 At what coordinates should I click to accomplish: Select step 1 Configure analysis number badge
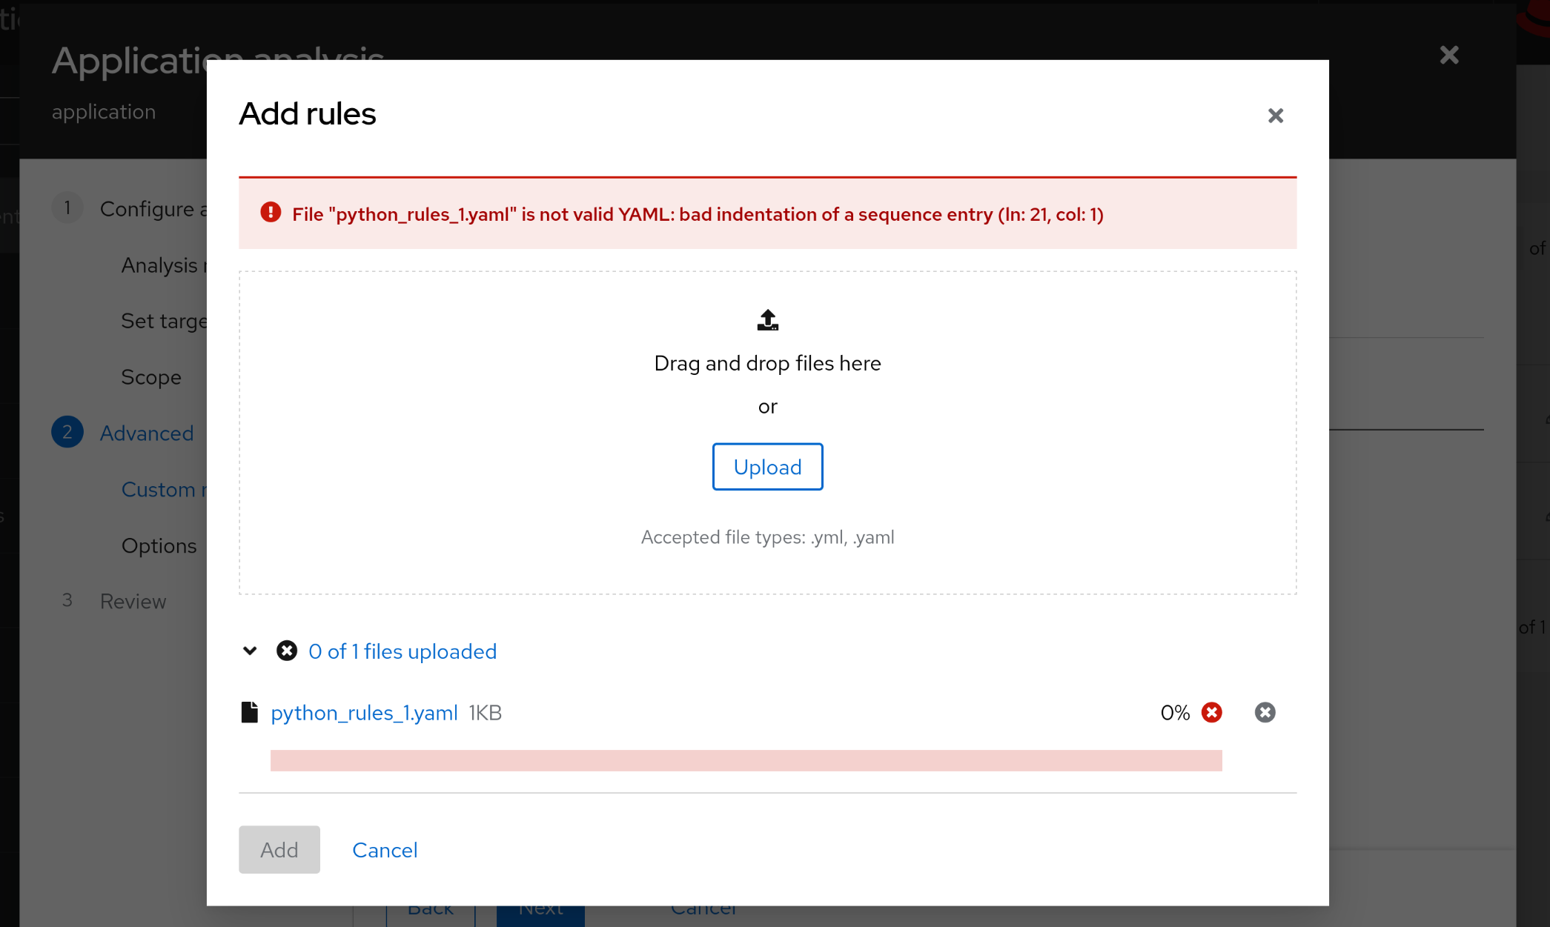click(x=67, y=208)
